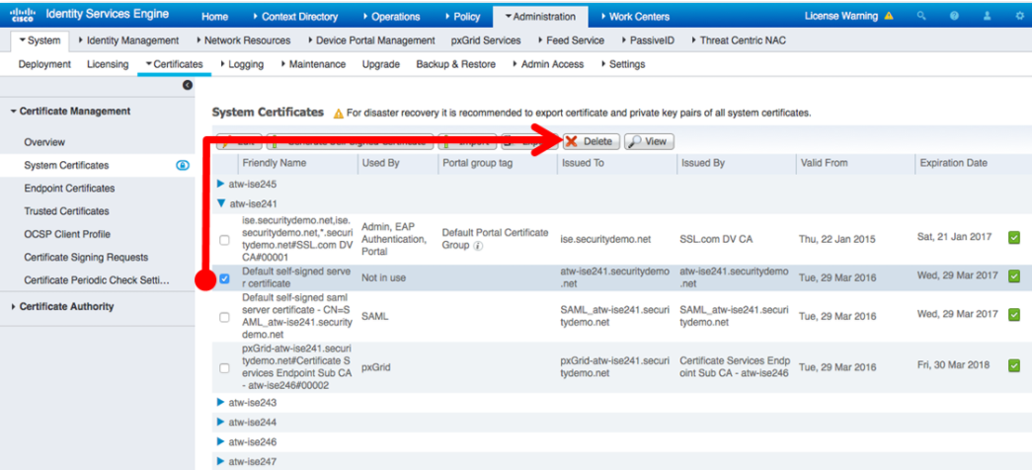Click the 'SSL.com DV CA' cell
The width and height of the screenshot is (1032, 470).
click(x=716, y=240)
